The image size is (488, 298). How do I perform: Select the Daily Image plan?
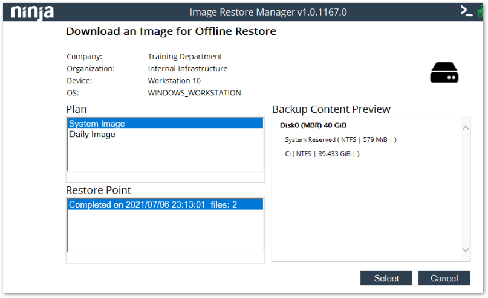164,135
